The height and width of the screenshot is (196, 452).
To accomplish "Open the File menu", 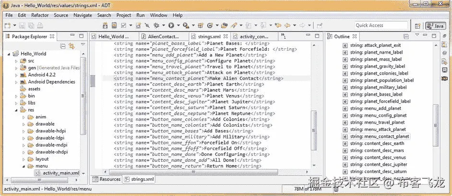I will click(x=9, y=15).
